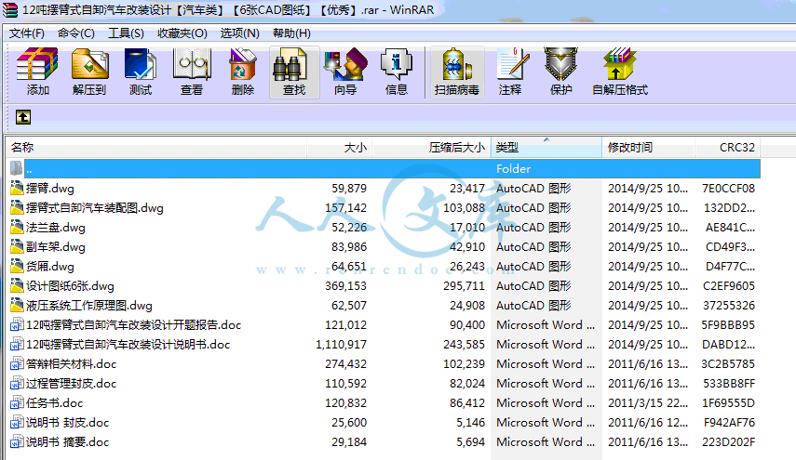Click CRC value C2EF9605

728,285
